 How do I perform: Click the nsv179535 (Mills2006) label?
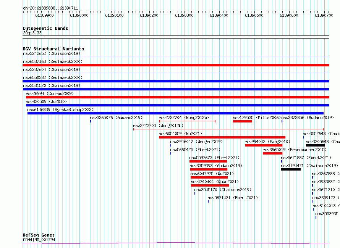(257, 118)
